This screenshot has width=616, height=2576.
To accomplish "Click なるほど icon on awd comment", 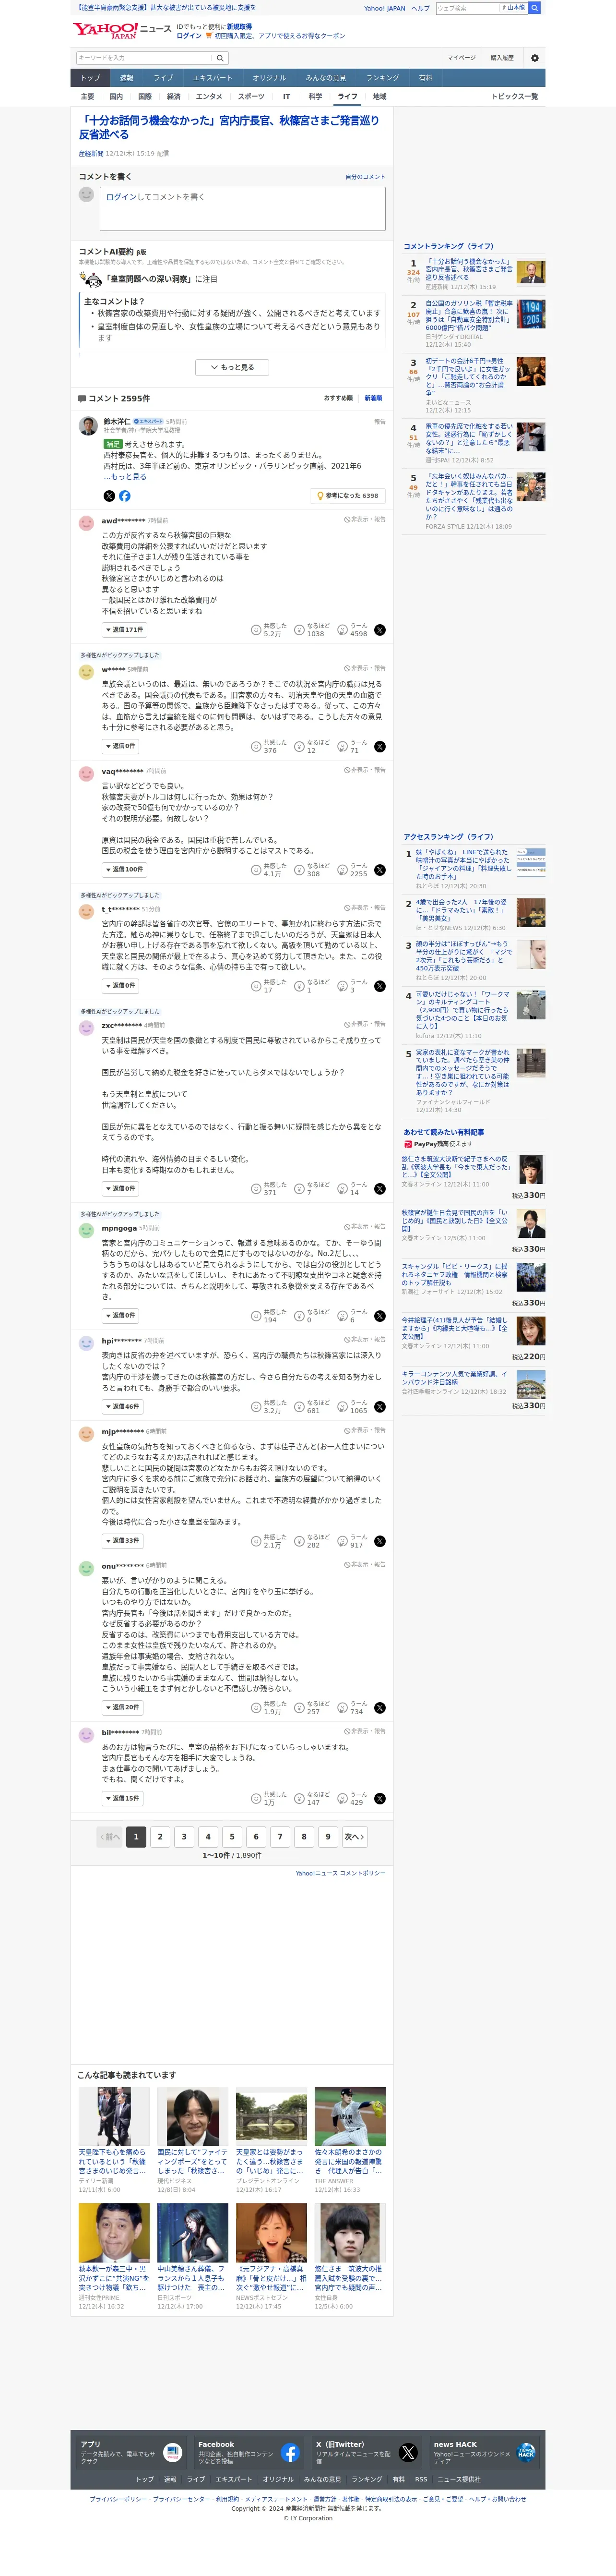I will tap(299, 631).
